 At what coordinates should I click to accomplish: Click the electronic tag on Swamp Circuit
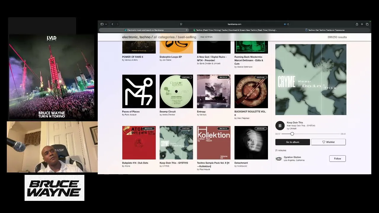[186, 78]
